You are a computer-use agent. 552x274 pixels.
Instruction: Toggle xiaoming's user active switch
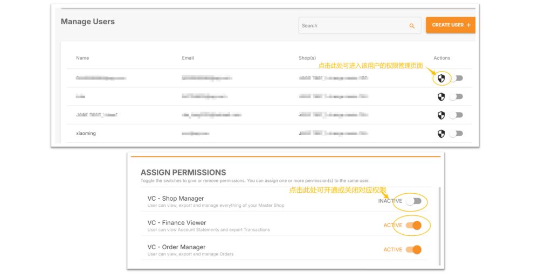click(456, 134)
